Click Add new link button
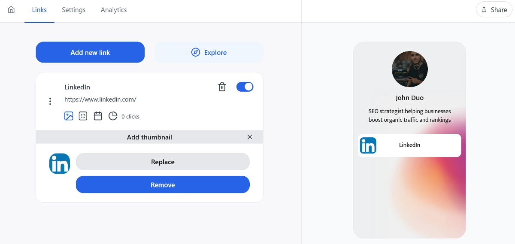The height and width of the screenshot is (244, 515). coord(90,52)
